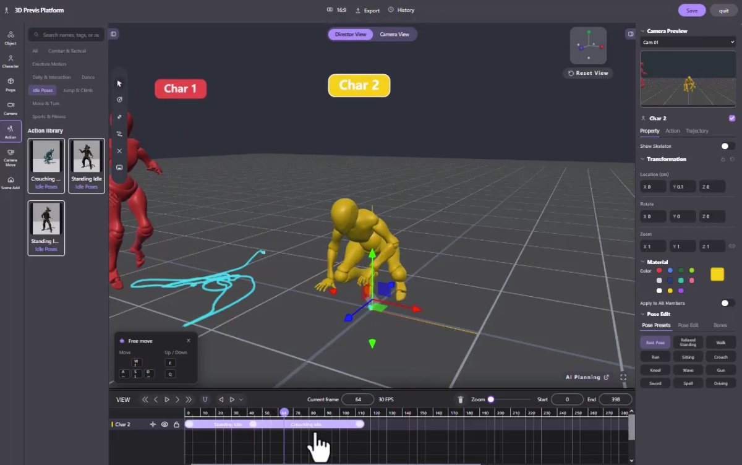This screenshot has height=465, width=742.
Task: Open the Props panel in the sidebar
Action: click(x=11, y=85)
